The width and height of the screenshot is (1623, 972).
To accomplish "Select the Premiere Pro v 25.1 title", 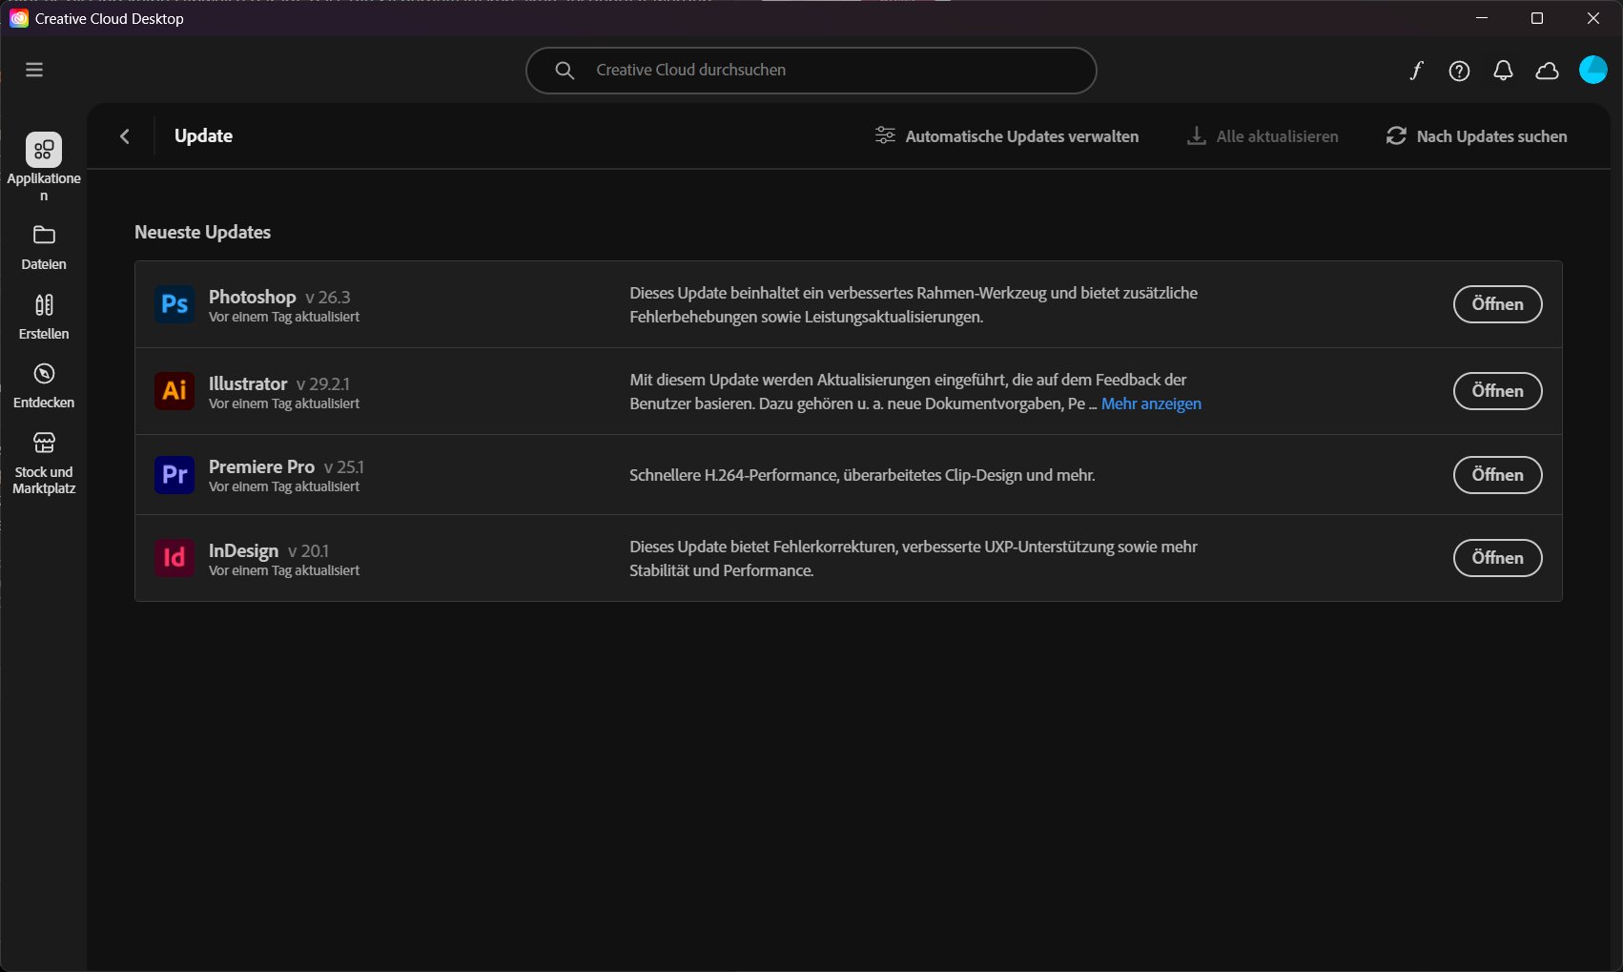I will [x=286, y=466].
